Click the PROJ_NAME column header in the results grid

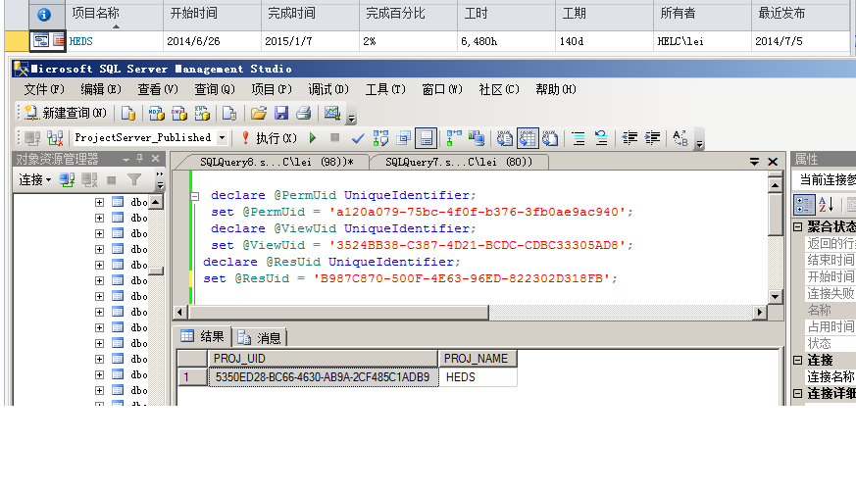(478, 359)
